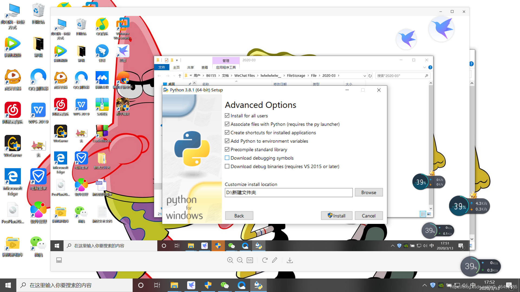The image size is (520, 292).
Task: Rotate the image with the rotate icon
Action: (x=265, y=260)
